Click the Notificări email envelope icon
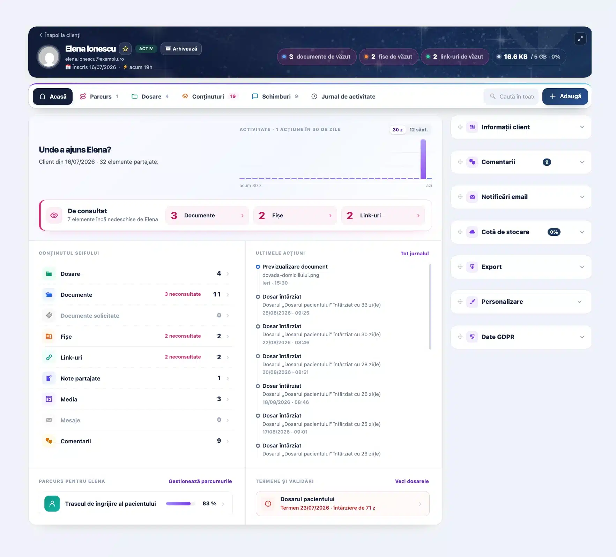The image size is (616, 557). (472, 197)
